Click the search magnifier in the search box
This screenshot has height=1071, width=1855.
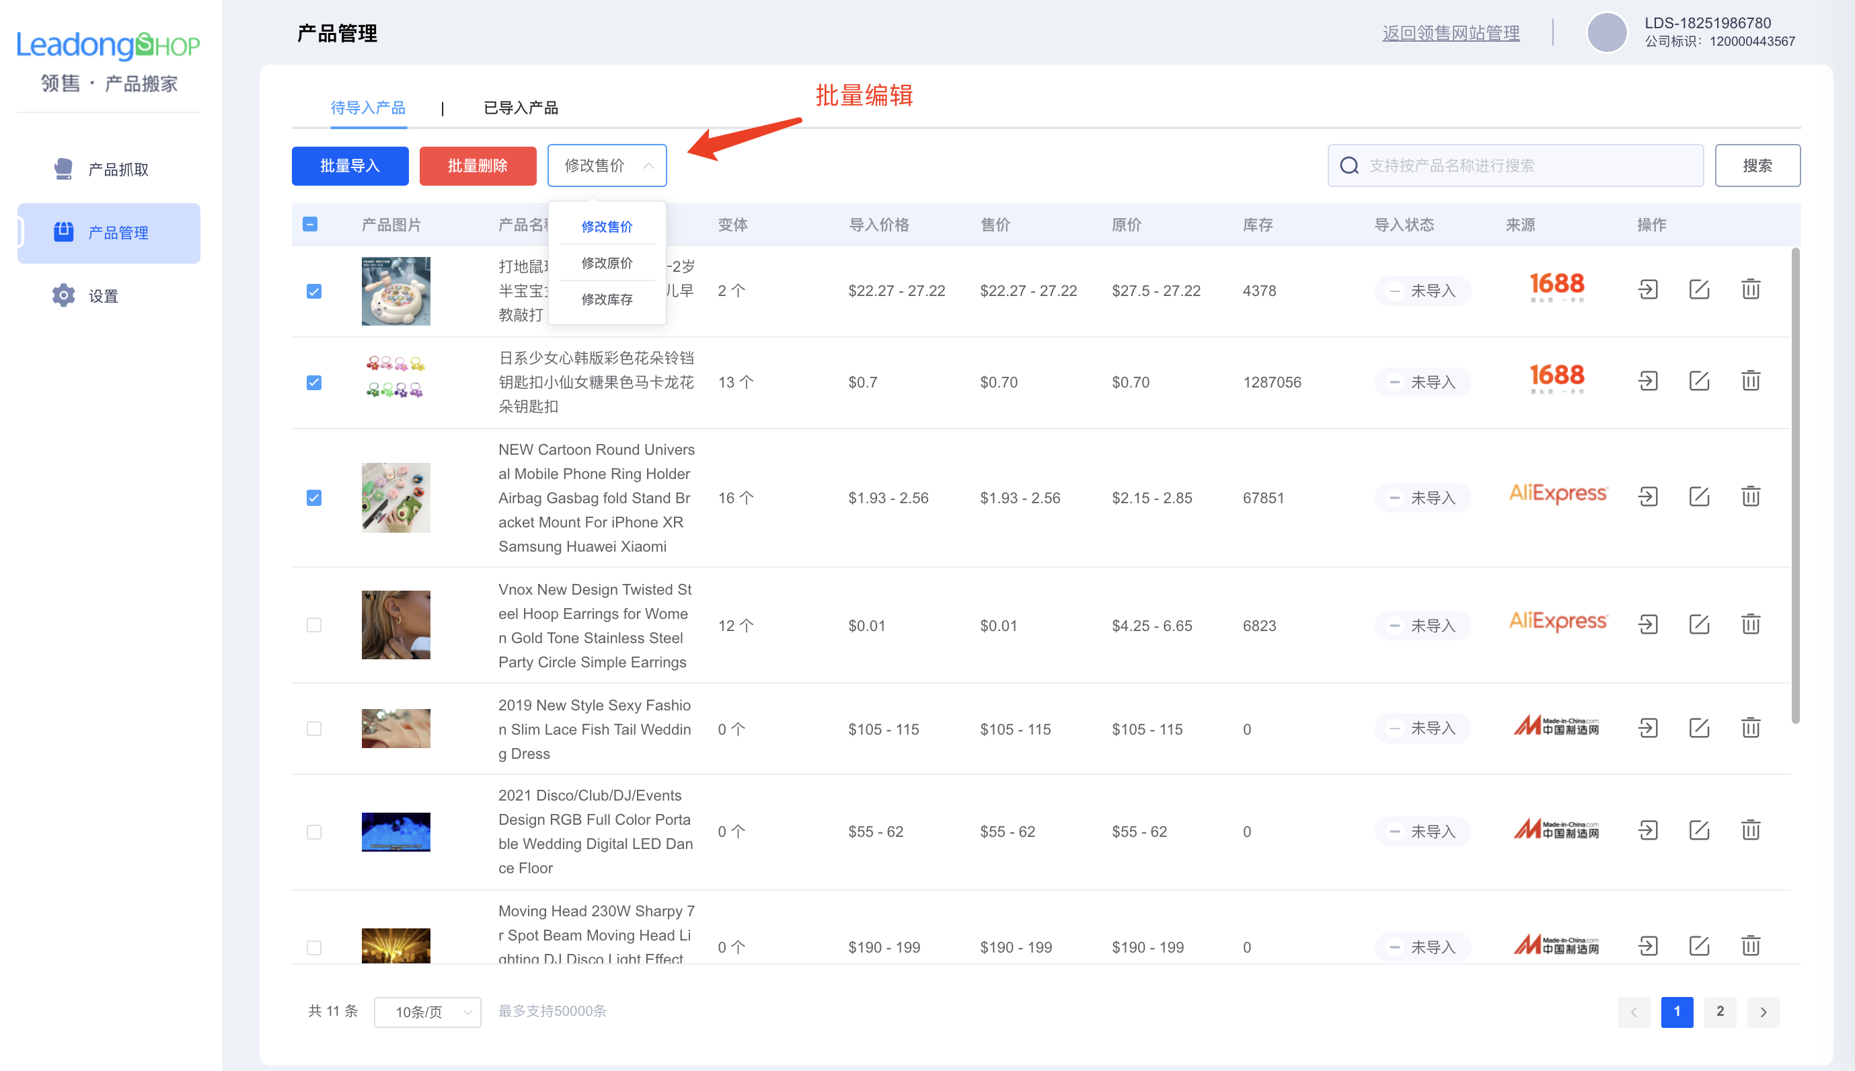coord(1349,165)
